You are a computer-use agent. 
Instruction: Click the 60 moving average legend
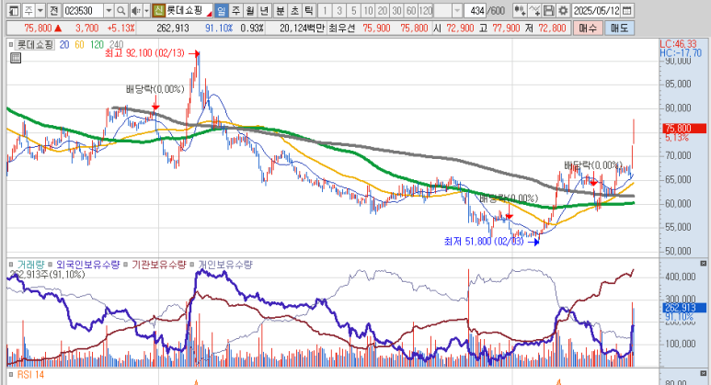click(79, 45)
